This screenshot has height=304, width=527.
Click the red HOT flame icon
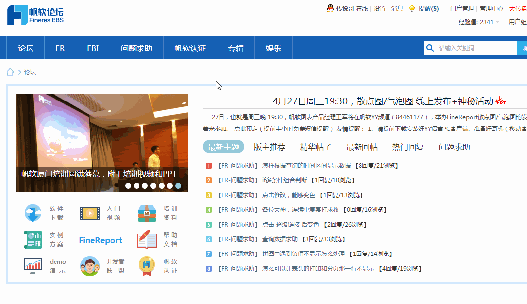coord(500,101)
